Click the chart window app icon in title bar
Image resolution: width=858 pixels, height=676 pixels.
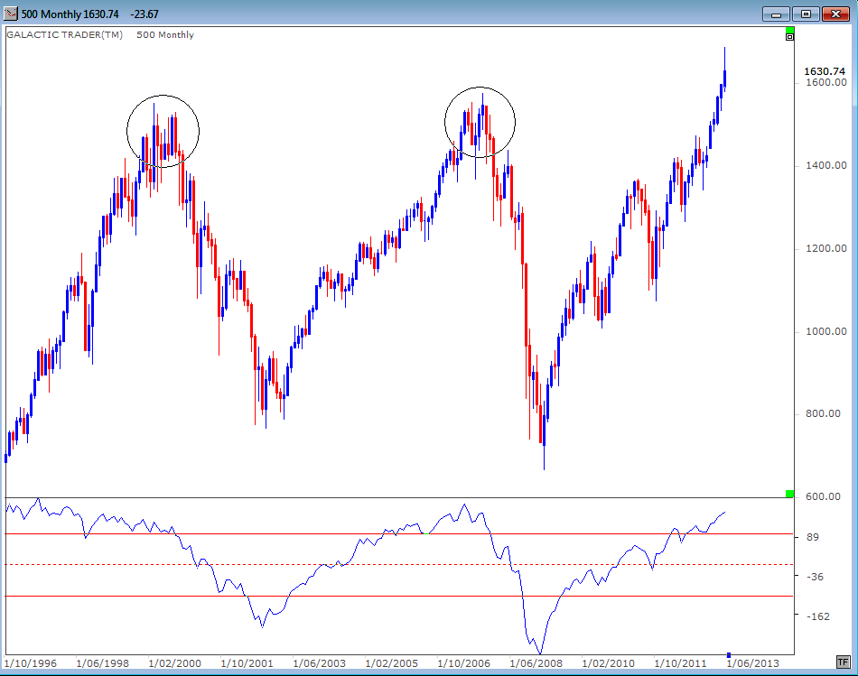pos(11,14)
